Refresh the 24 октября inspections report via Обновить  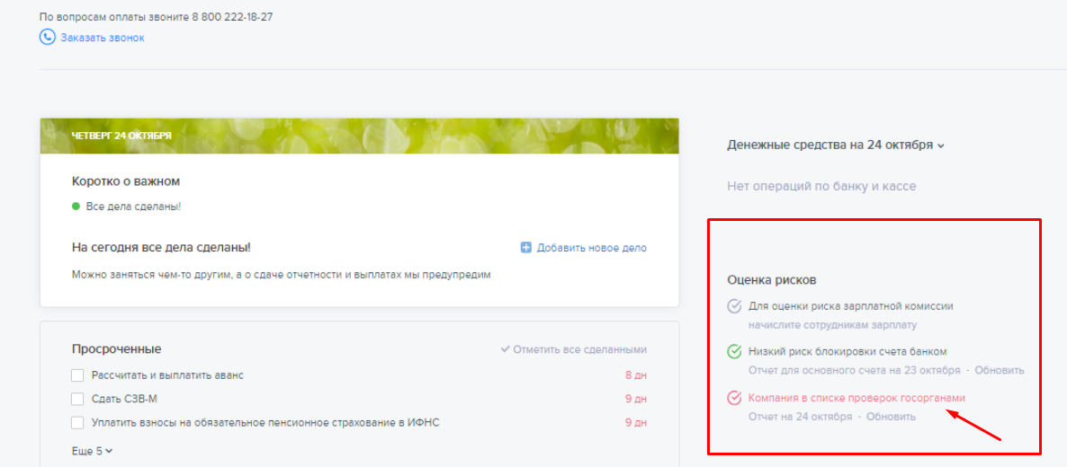(x=891, y=417)
